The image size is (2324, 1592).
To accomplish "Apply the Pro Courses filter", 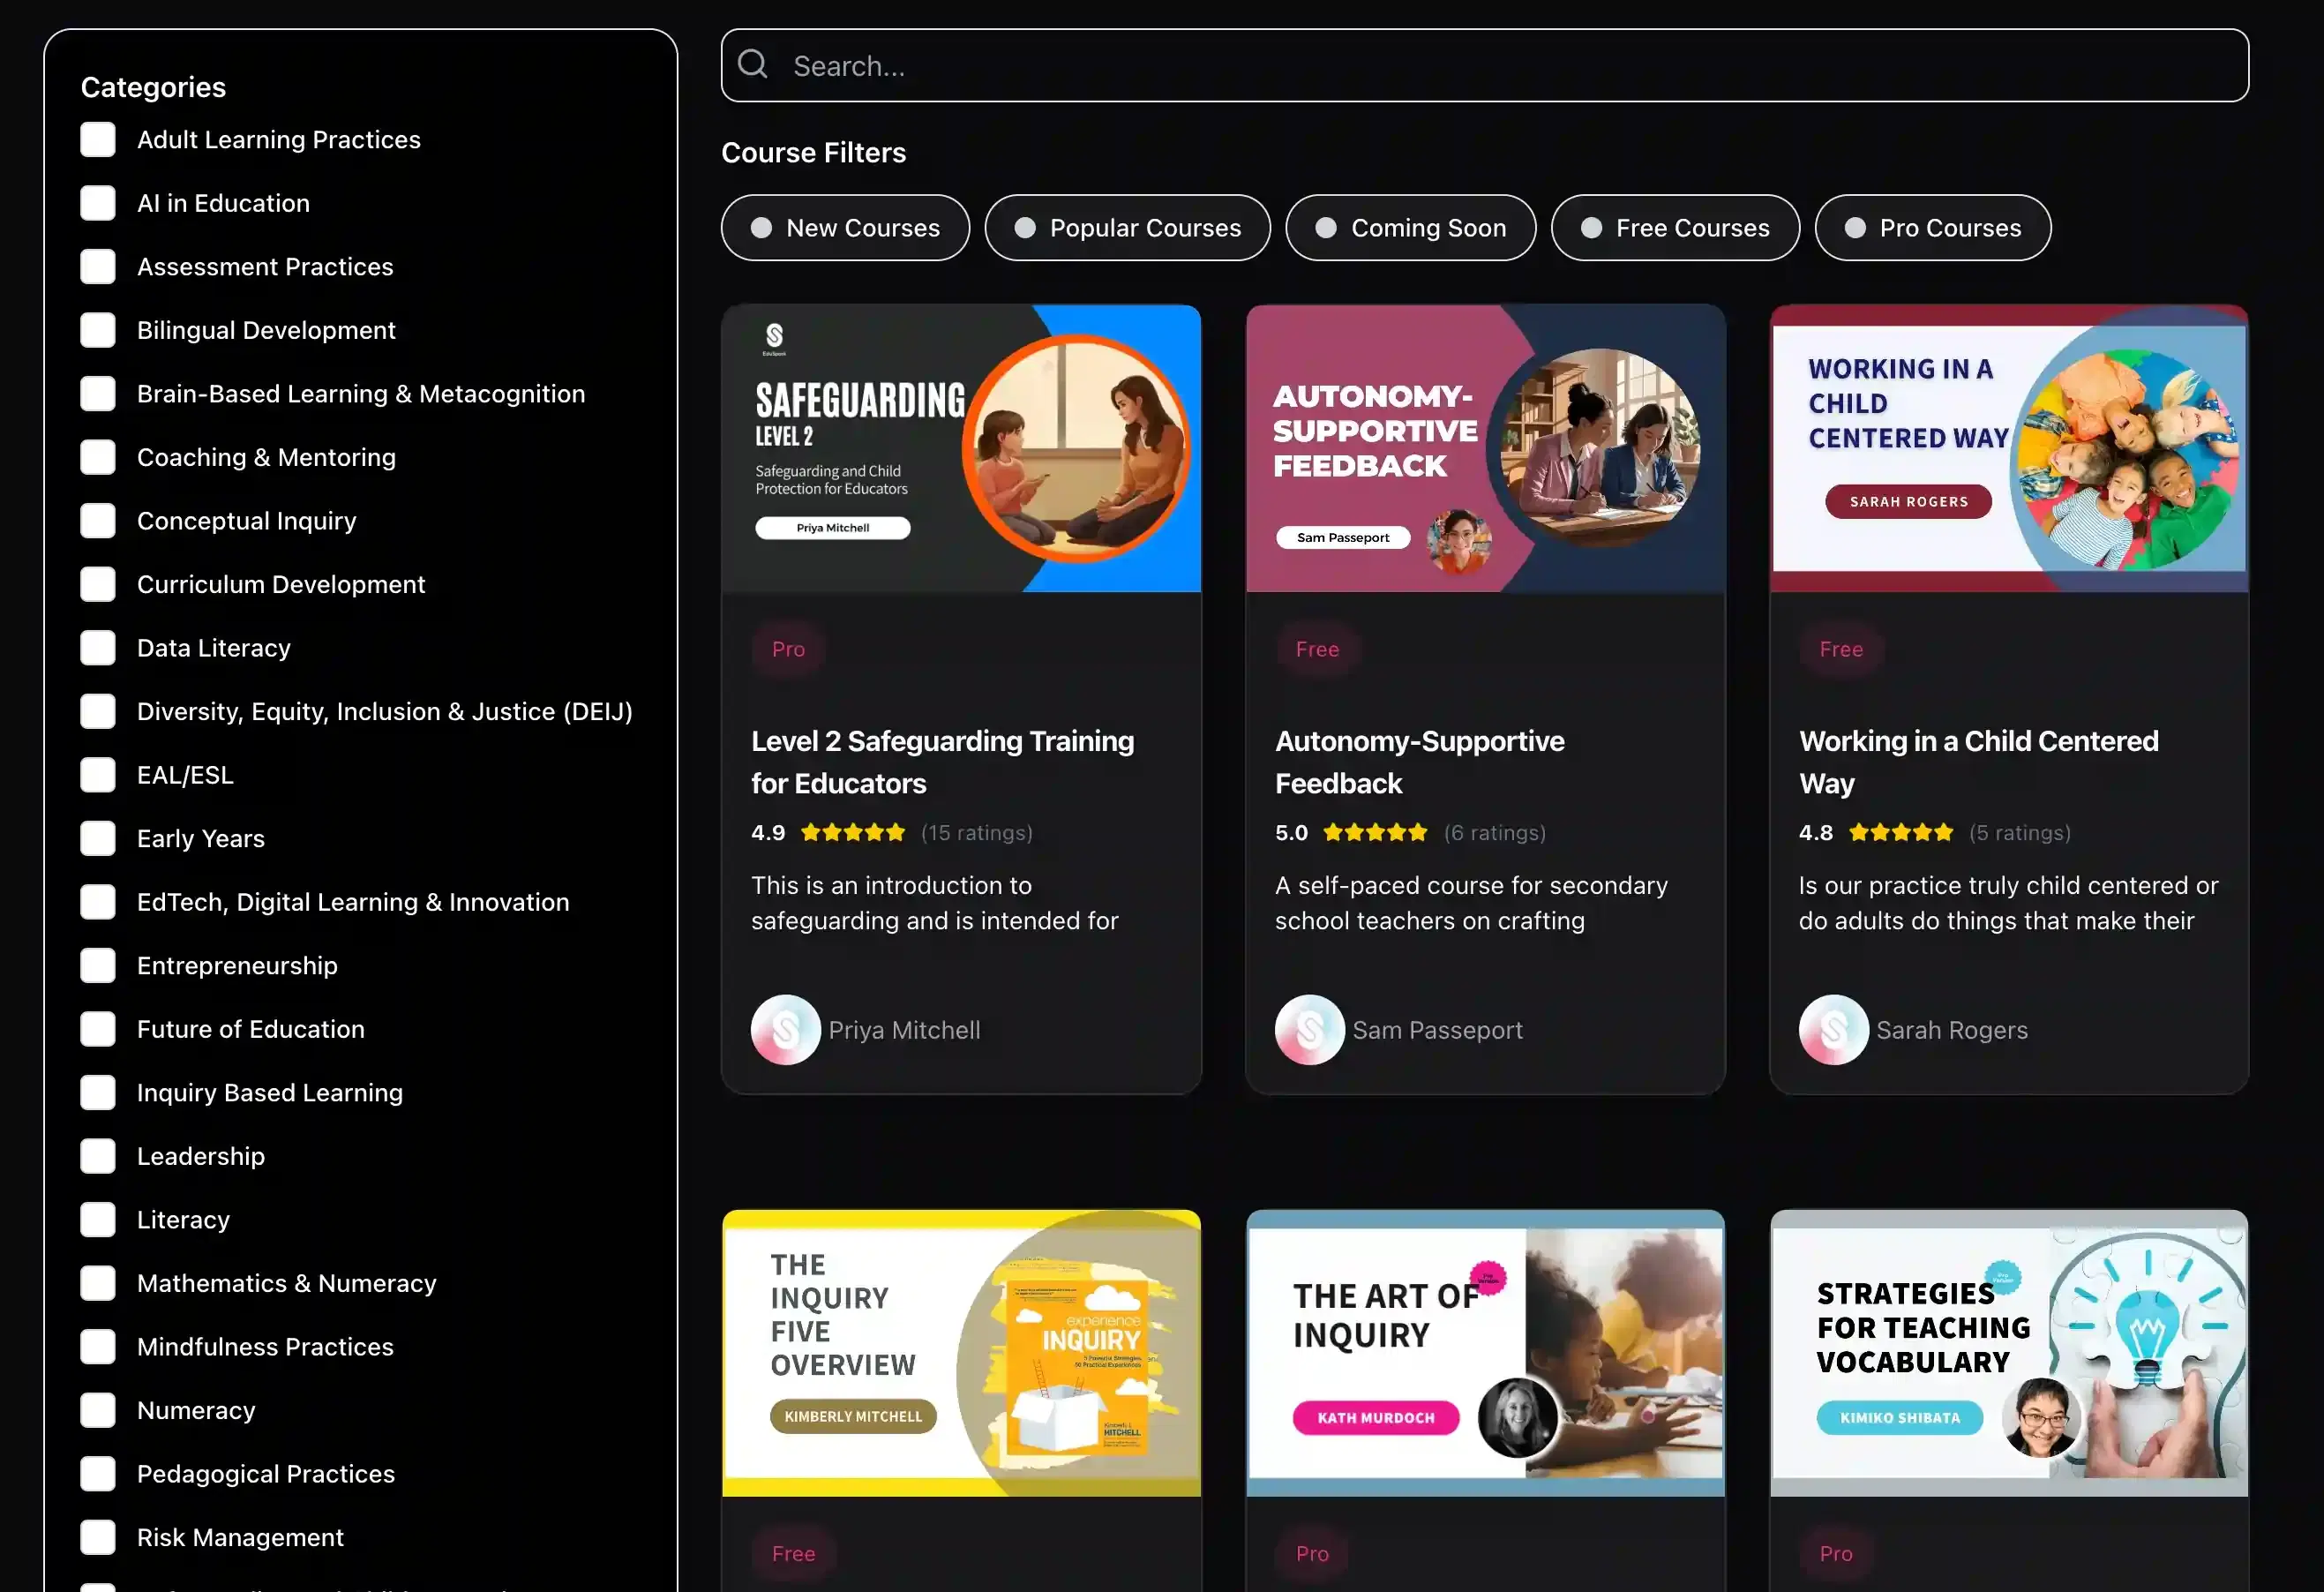I will click(x=1932, y=228).
